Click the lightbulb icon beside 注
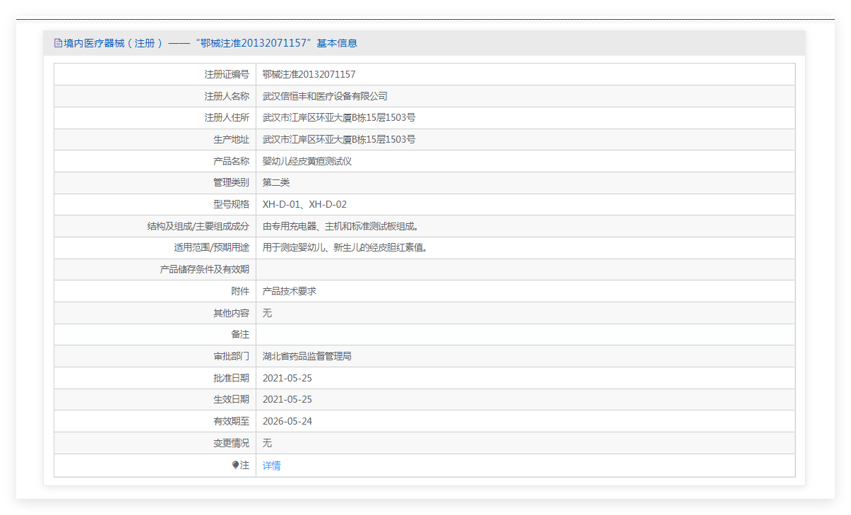The height and width of the screenshot is (515, 851). (x=236, y=465)
